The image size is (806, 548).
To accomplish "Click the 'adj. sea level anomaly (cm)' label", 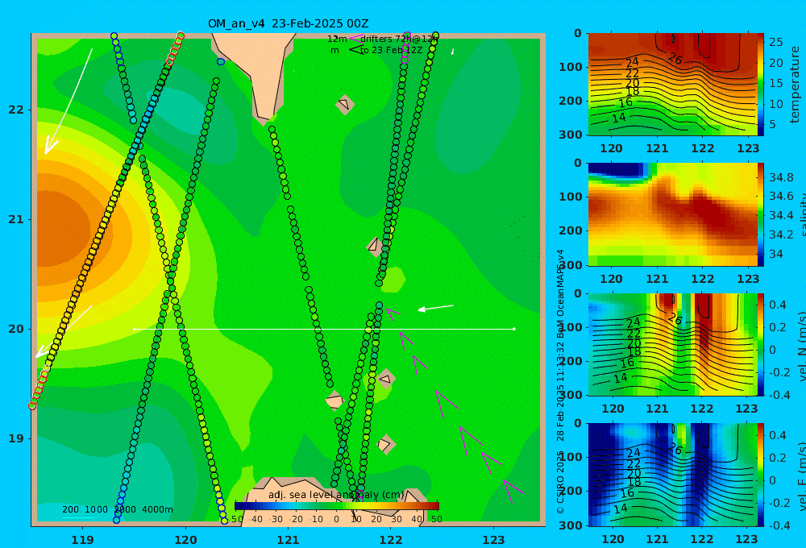I will click(336, 495).
